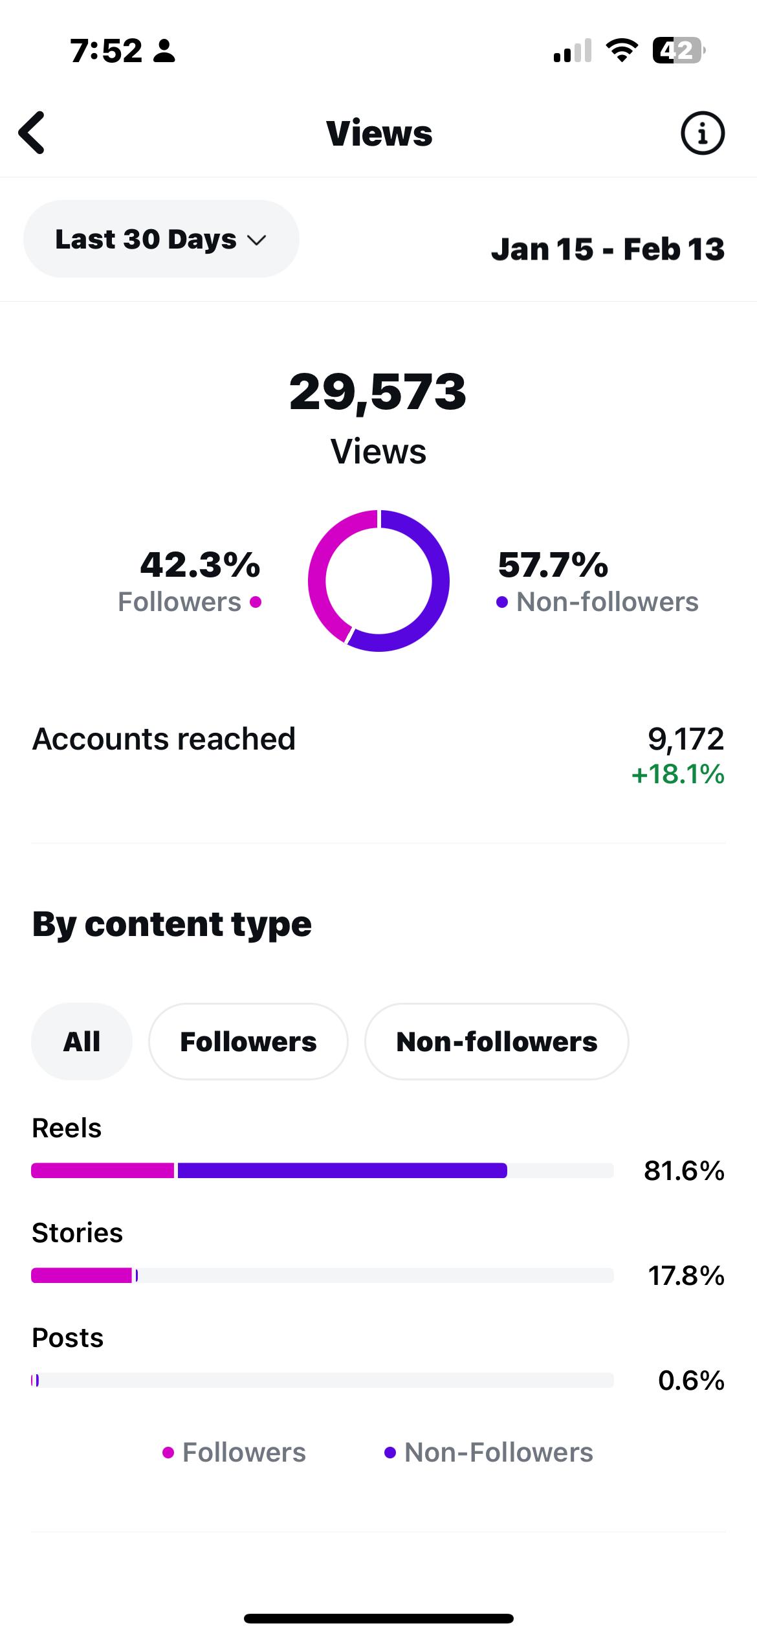Select the Non-followers content filter chip
Image resolution: width=757 pixels, height=1639 pixels.
click(x=496, y=1042)
